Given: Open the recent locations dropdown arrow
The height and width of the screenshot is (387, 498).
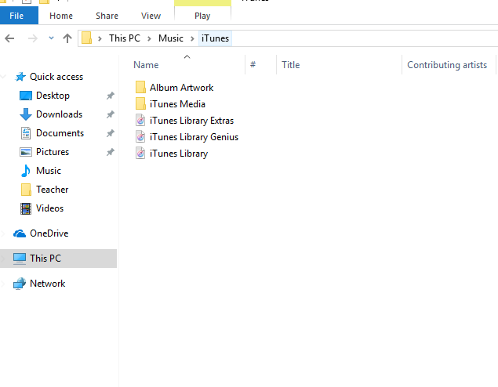Looking at the screenshot, I should (x=51, y=38).
